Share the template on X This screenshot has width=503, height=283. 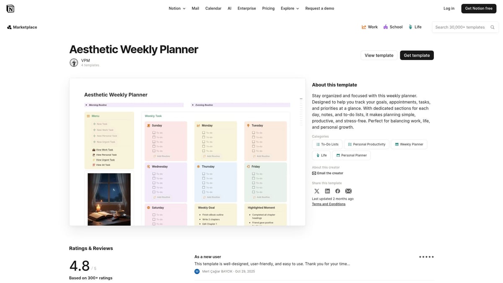click(x=317, y=191)
